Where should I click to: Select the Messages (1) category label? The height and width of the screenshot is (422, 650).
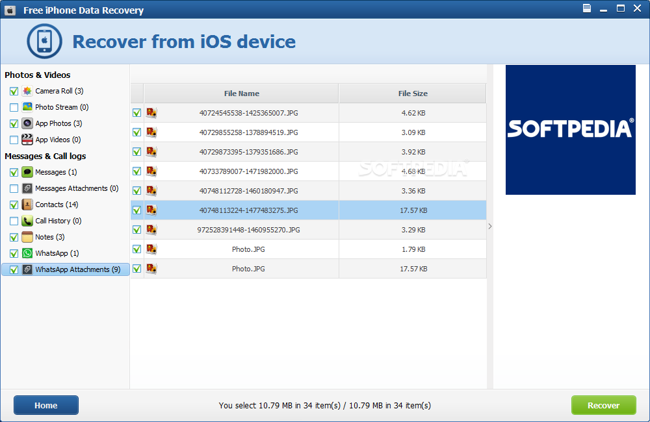pyautogui.click(x=56, y=172)
